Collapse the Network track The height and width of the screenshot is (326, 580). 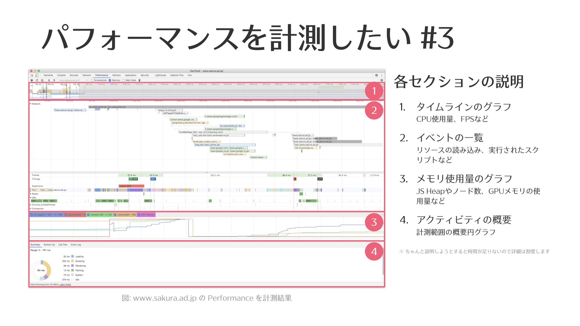tap(31, 104)
